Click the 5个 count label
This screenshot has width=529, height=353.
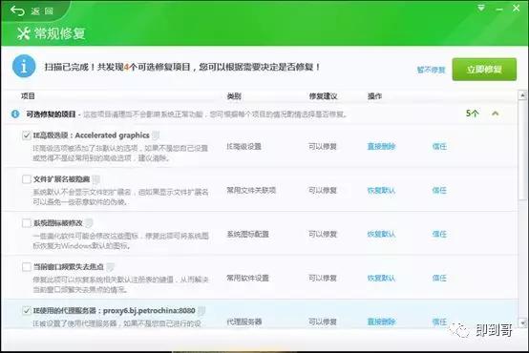[473, 114]
